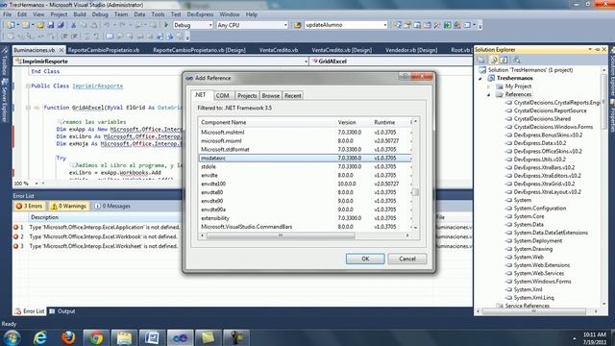615x346 pixels.
Task: Click Refresh icon in Solution Explorer toolbar
Action: [x=504, y=60]
